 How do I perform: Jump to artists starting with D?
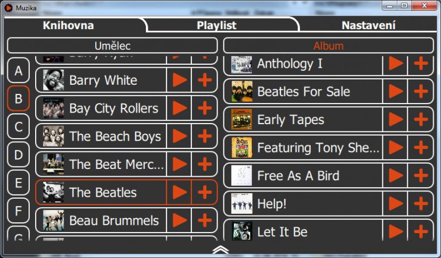(18, 154)
